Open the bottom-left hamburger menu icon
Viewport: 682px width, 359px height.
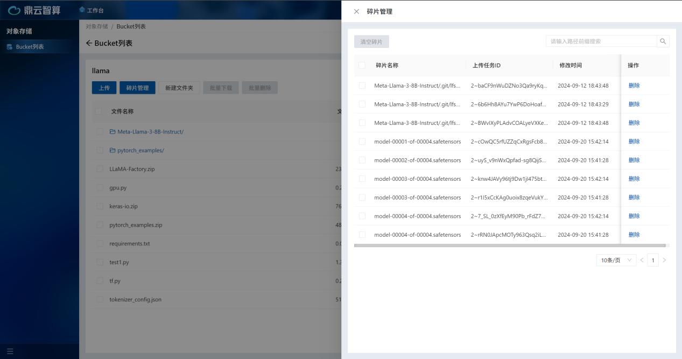click(x=10, y=351)
